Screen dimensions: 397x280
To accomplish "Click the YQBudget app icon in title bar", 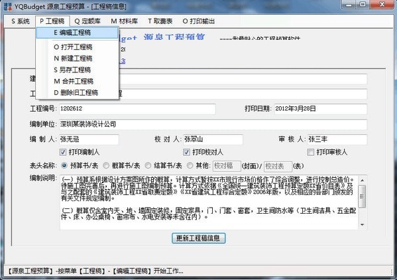I will (x=8, y=7).
